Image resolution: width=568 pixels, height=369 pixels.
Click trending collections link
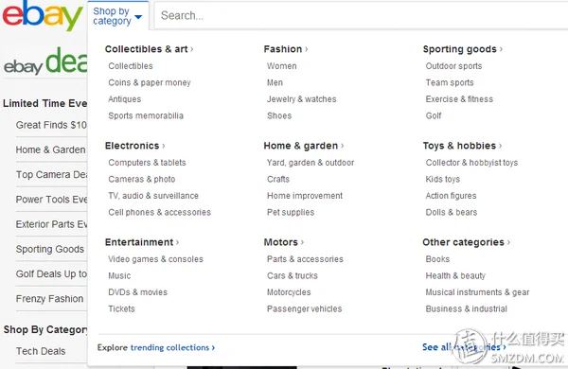point(172,347)
